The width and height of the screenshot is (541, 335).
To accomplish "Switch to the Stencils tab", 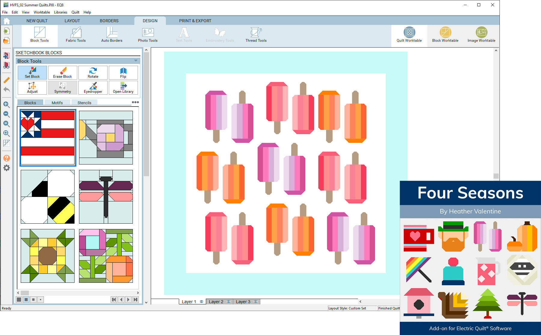I will [x=84, y=103].
